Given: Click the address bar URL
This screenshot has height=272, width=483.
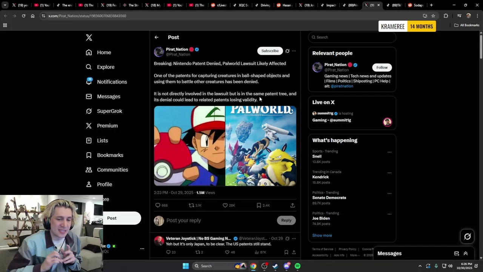Looking at the screenshot, I should point(87,16).
